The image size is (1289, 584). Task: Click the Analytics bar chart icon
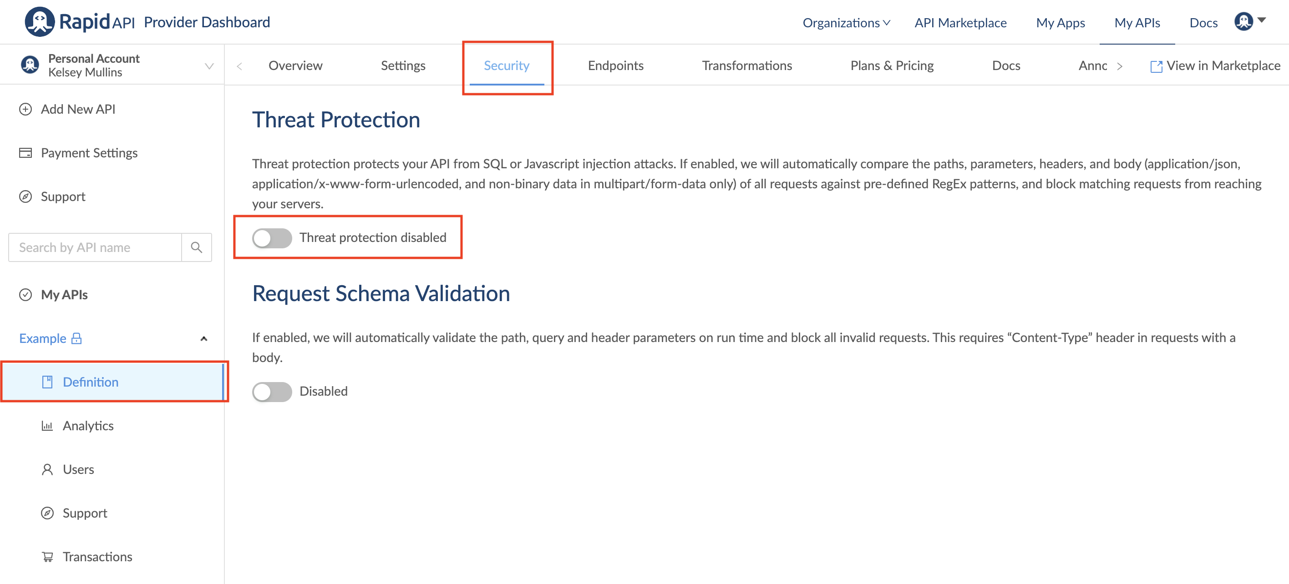(x=47, y=426)
